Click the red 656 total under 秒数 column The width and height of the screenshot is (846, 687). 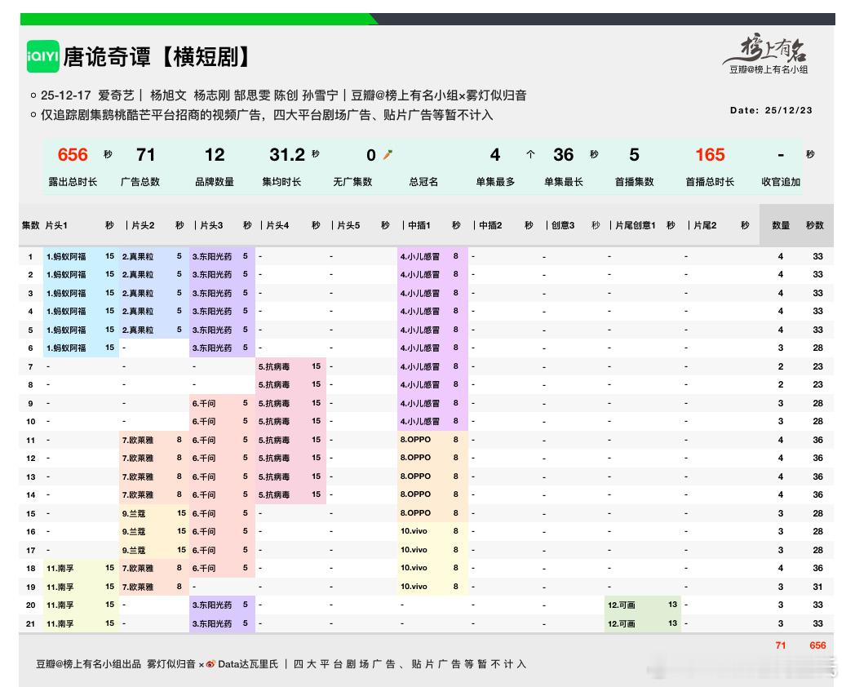(818, 645)
